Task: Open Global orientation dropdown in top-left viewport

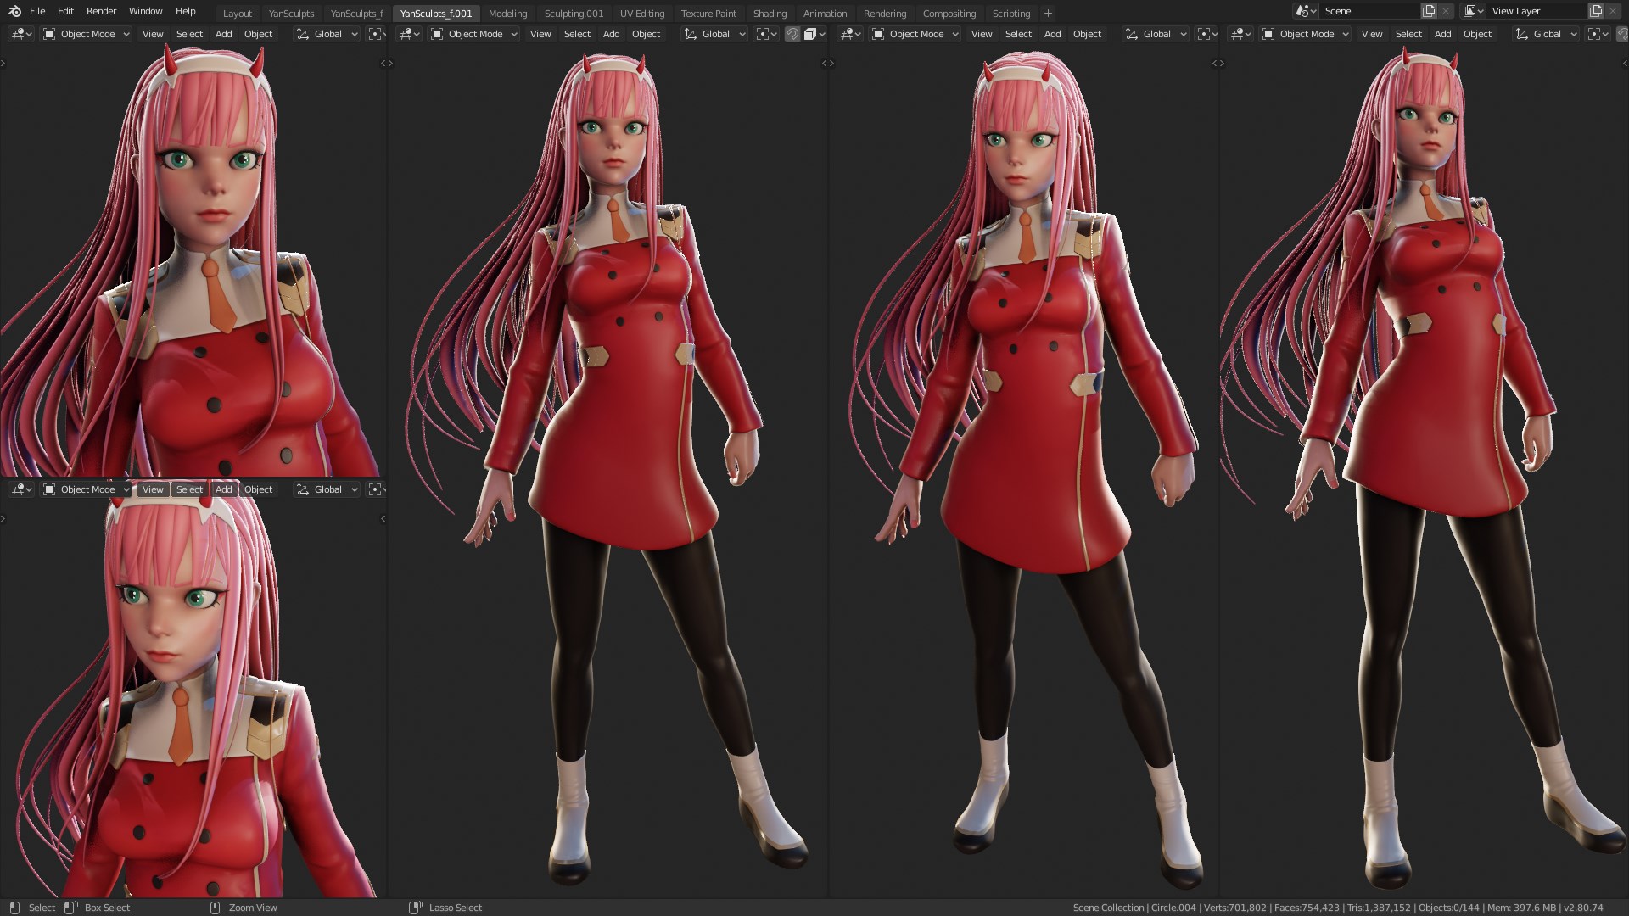Action: point(327,34)
